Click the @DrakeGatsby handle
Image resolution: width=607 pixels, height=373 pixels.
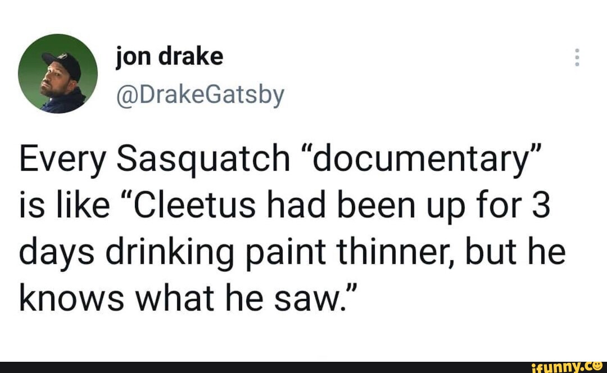pos(200,95)
